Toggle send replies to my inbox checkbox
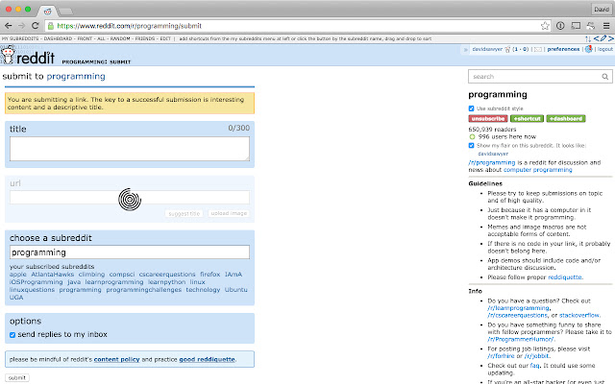This screenshot has width=615, height=384. (x=12, y=335)
